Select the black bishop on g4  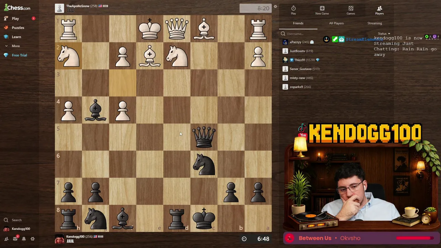point(95,110)
